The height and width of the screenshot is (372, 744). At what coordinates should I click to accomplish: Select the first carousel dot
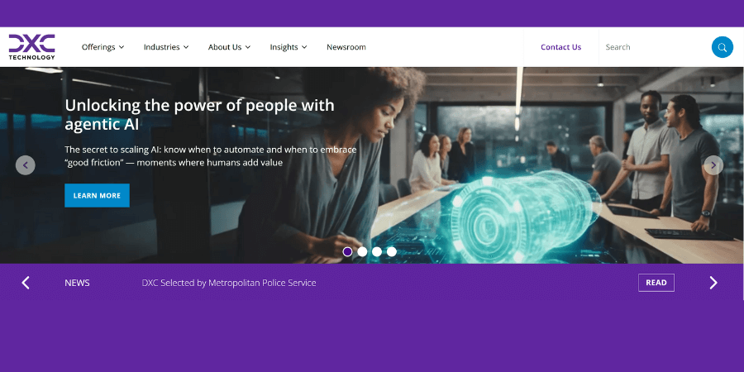347,251
